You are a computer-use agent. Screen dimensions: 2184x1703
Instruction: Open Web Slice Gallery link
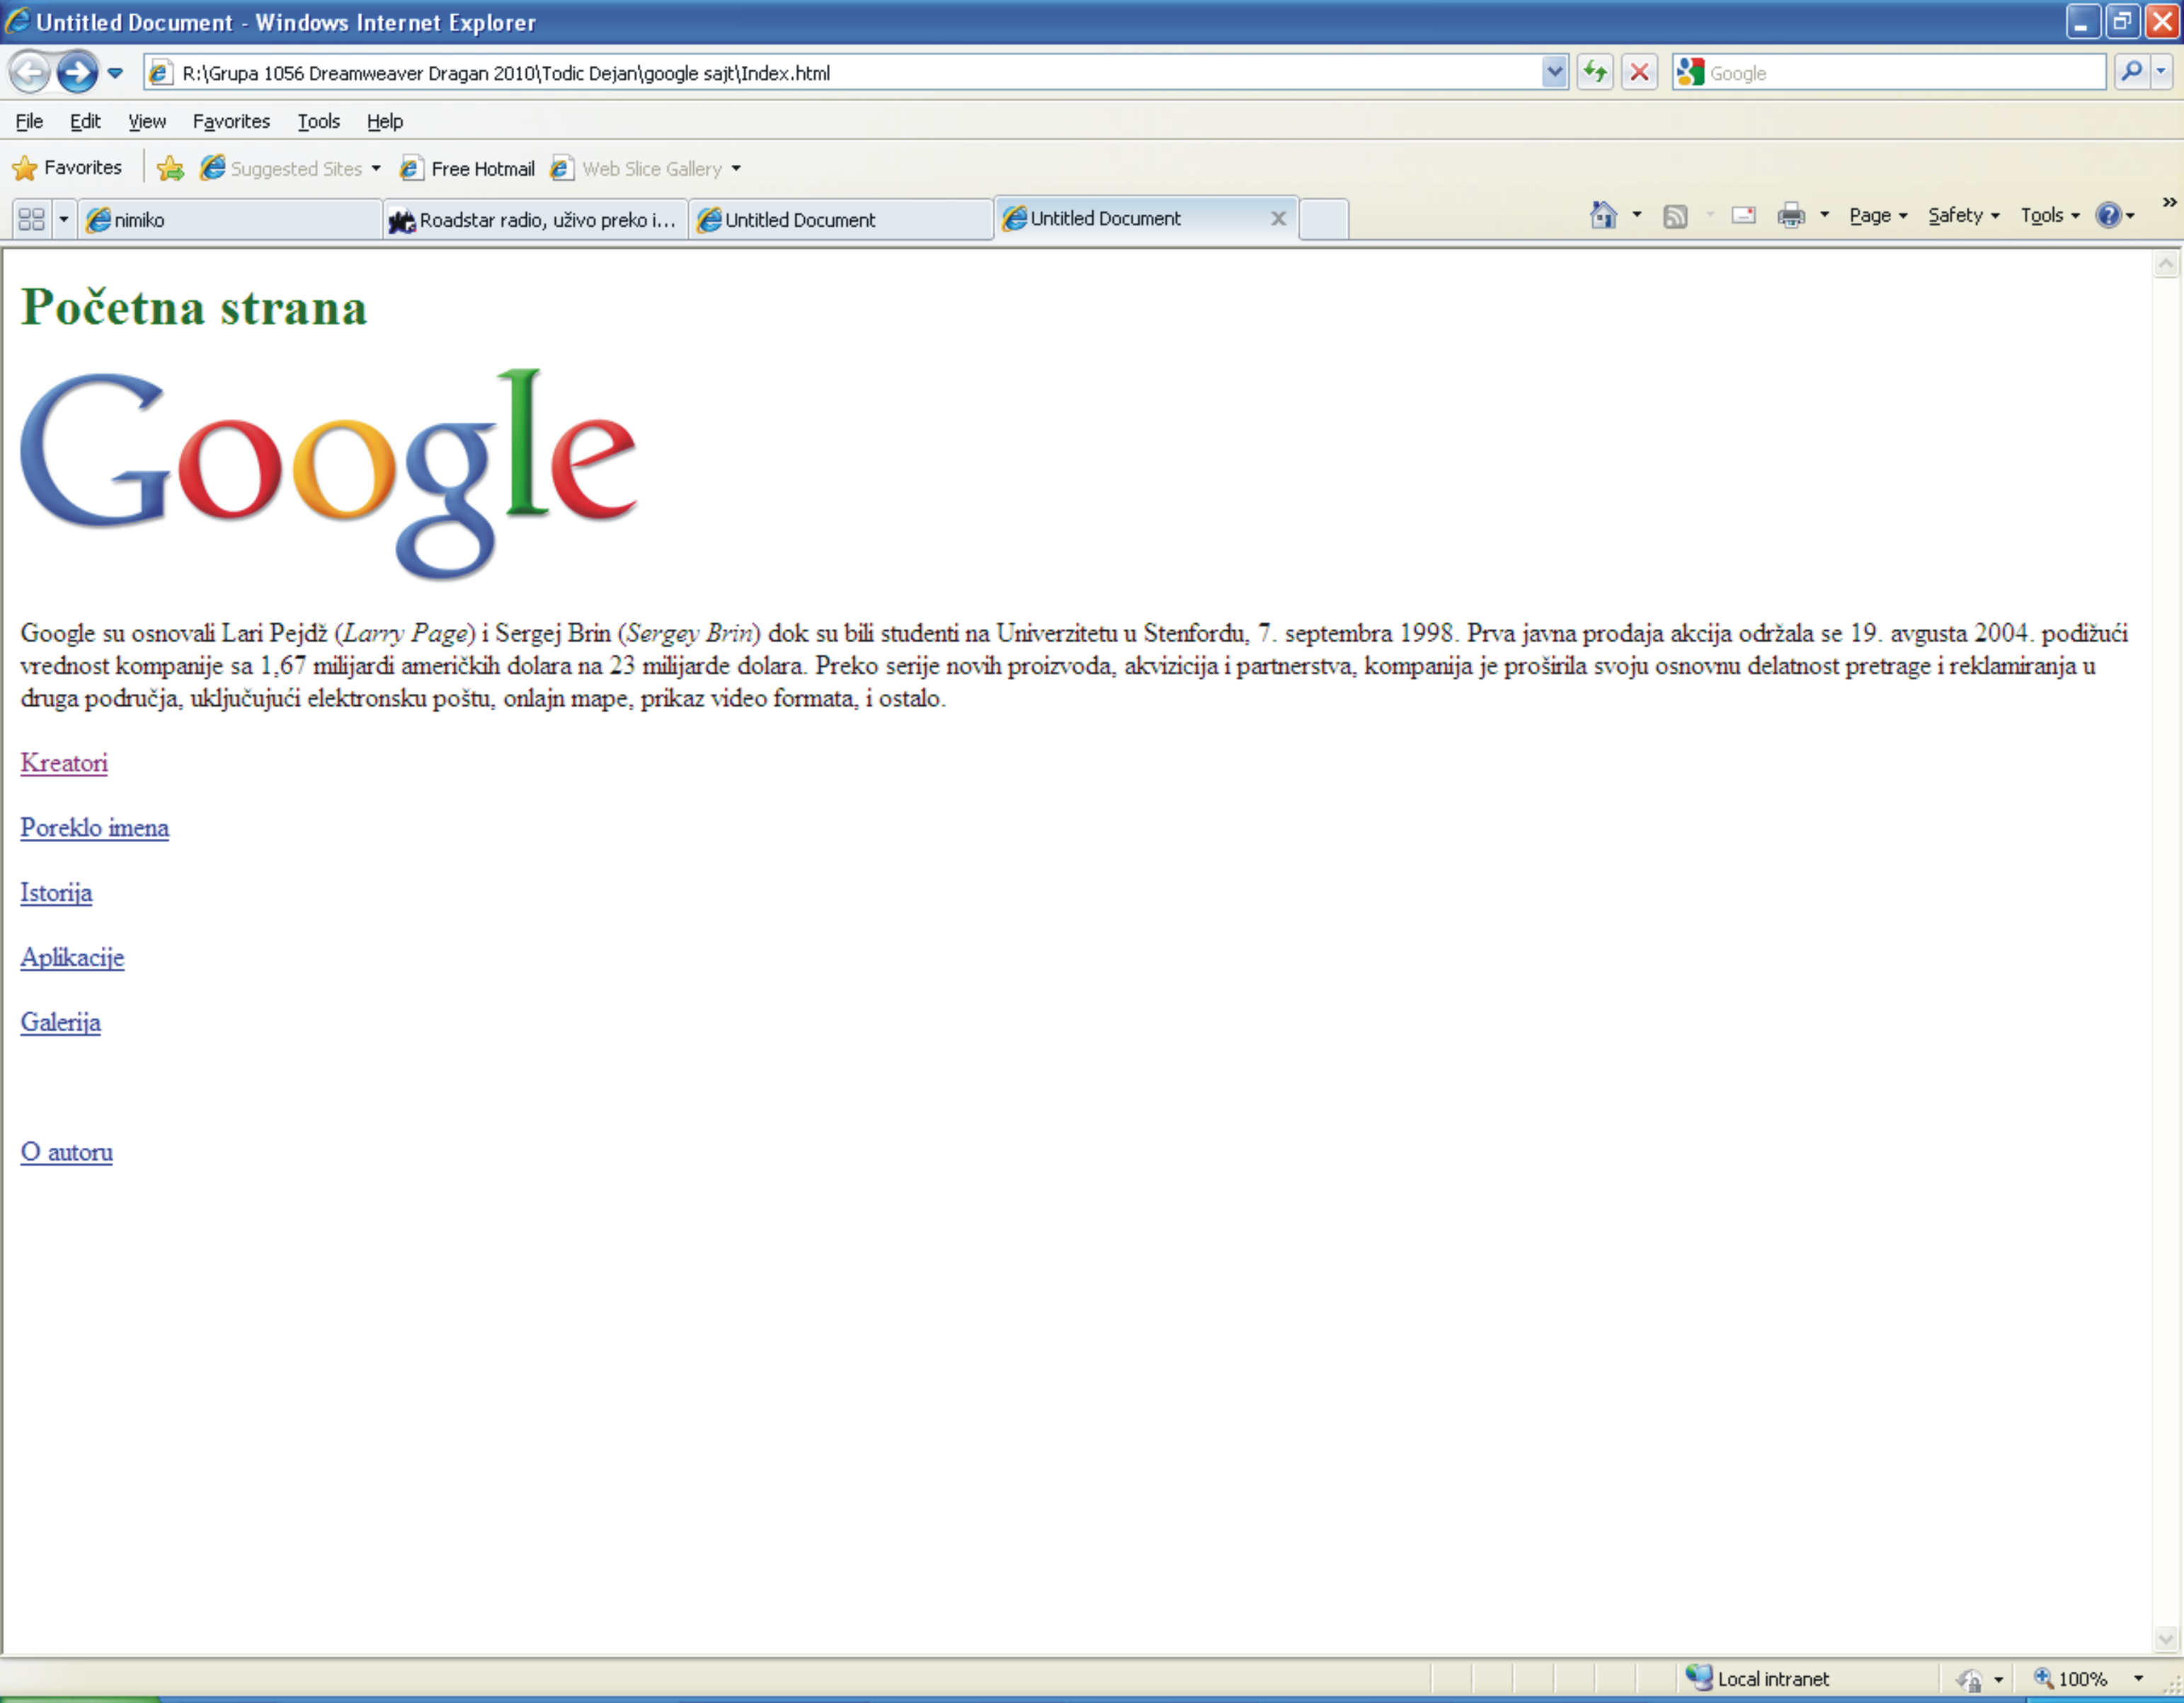(636, 168)
